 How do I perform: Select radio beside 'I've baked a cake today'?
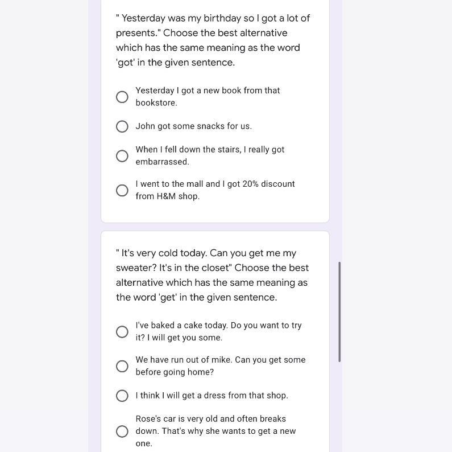pos(122,332)
